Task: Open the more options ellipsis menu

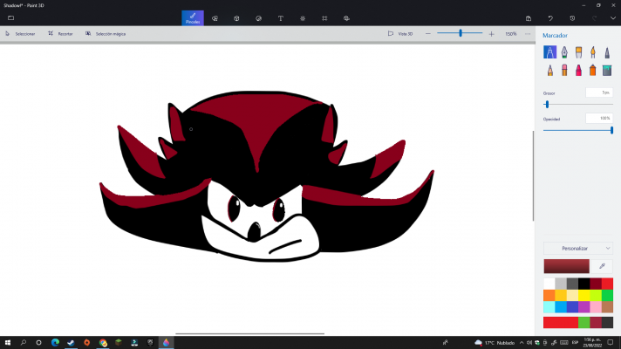Action: coord(528,33)
